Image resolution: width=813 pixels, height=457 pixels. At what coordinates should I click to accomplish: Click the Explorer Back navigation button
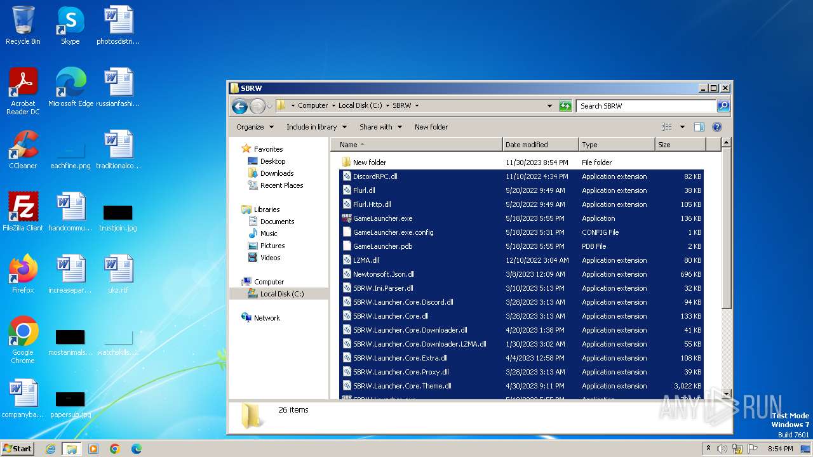coord(239,106)
